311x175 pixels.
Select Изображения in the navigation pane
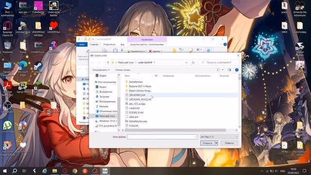tap(105, 102)
